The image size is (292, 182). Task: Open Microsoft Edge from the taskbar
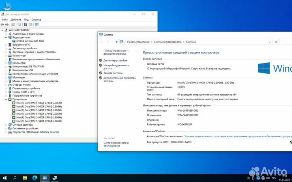35,178
